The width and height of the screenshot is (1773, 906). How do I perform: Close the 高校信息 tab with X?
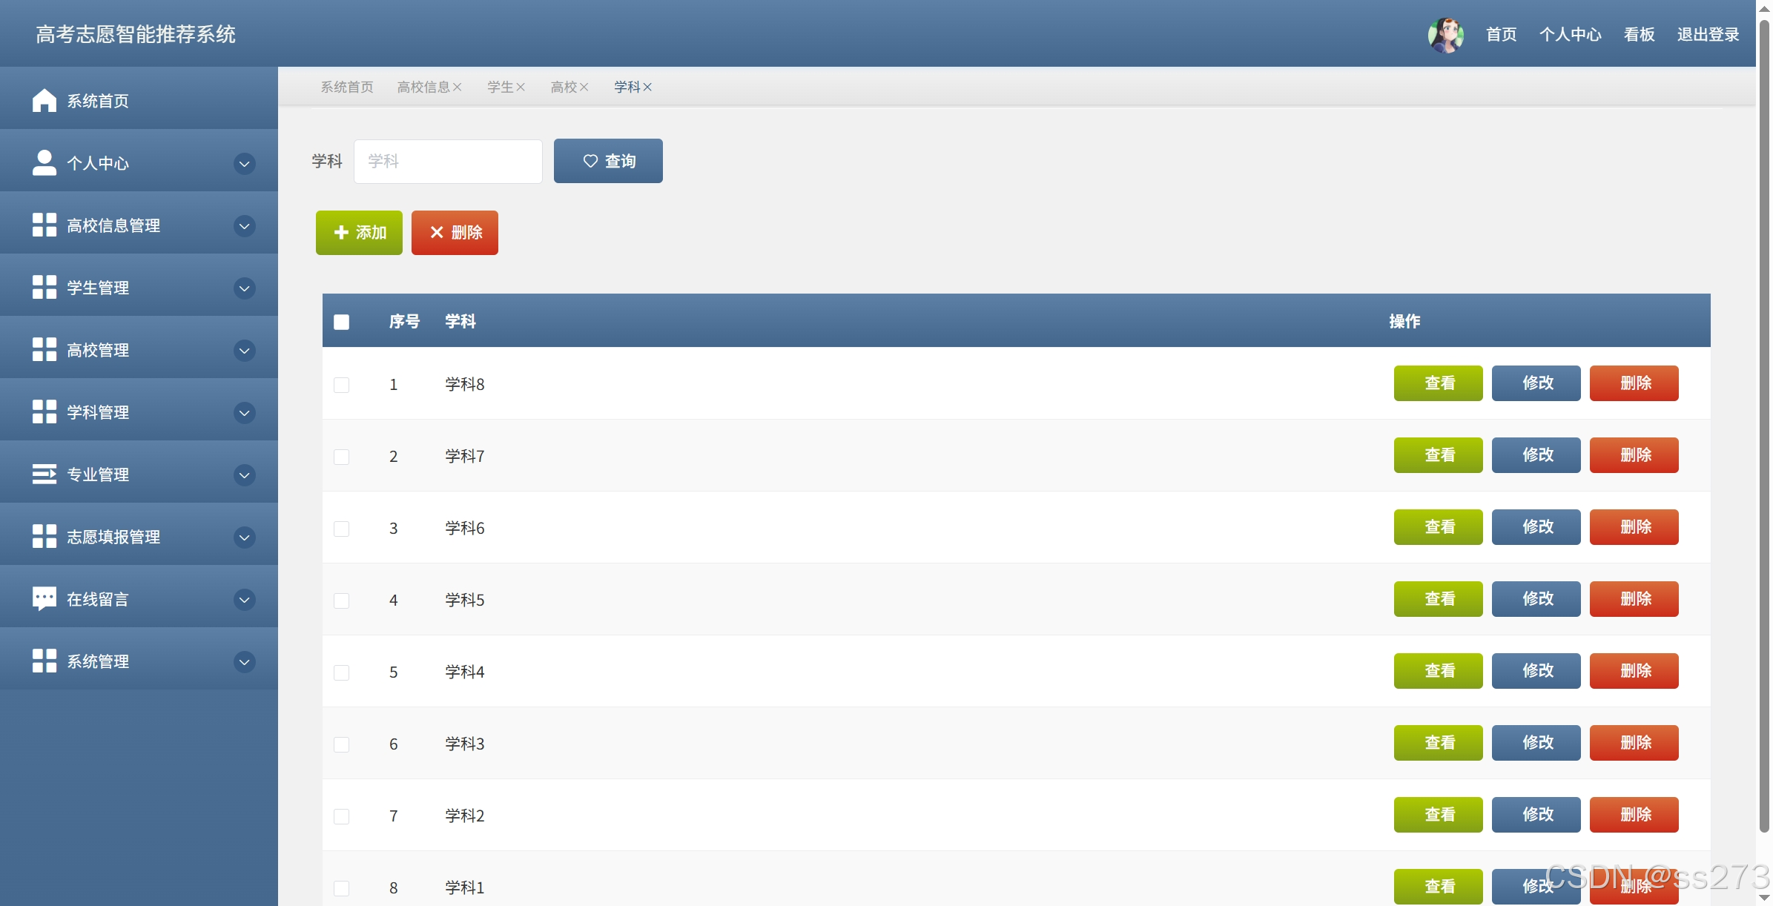pos(458,87)
